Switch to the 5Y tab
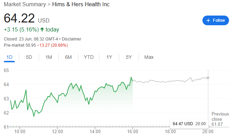 [129, 57]
